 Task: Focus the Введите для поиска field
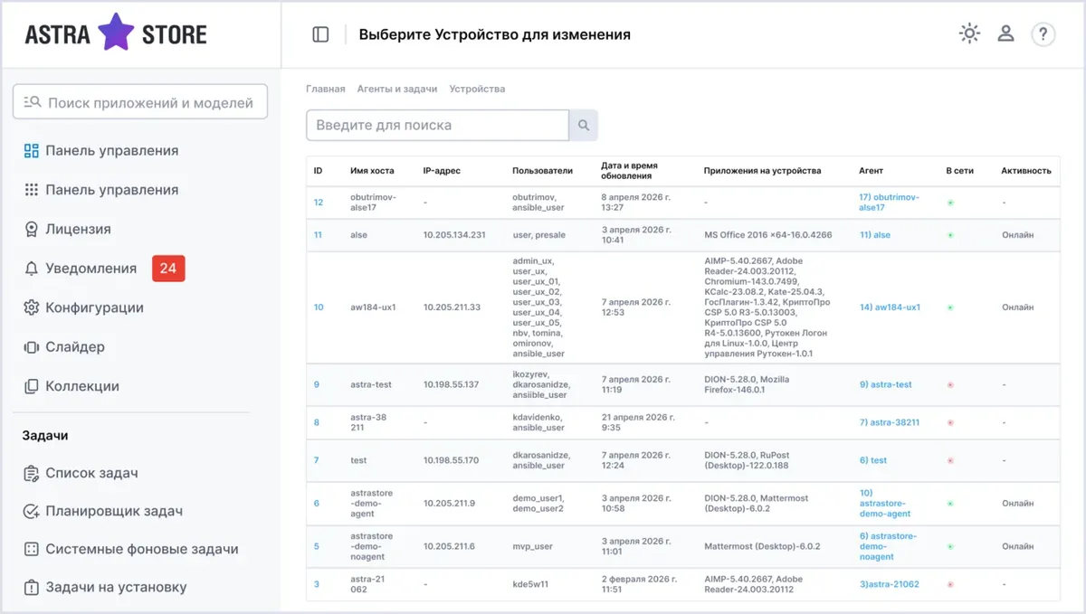pyautogui.click(x=437, y=125)
